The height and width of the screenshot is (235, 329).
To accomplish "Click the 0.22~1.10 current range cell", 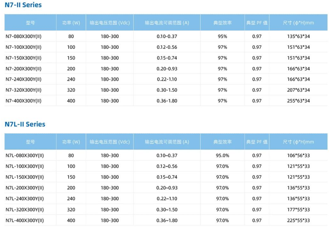I will pyautogui.click(x=167, y=199).
